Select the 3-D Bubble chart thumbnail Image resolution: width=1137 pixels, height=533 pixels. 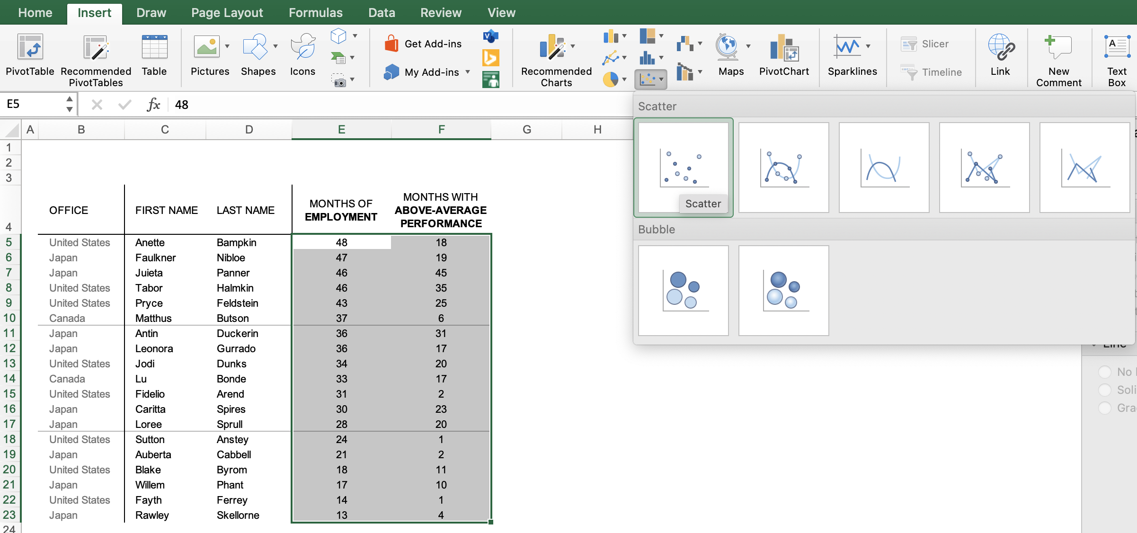[783, 290]
